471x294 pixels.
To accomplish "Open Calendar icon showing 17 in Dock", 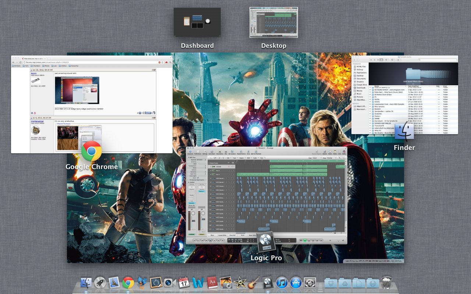I will click(x=184, y=283).
